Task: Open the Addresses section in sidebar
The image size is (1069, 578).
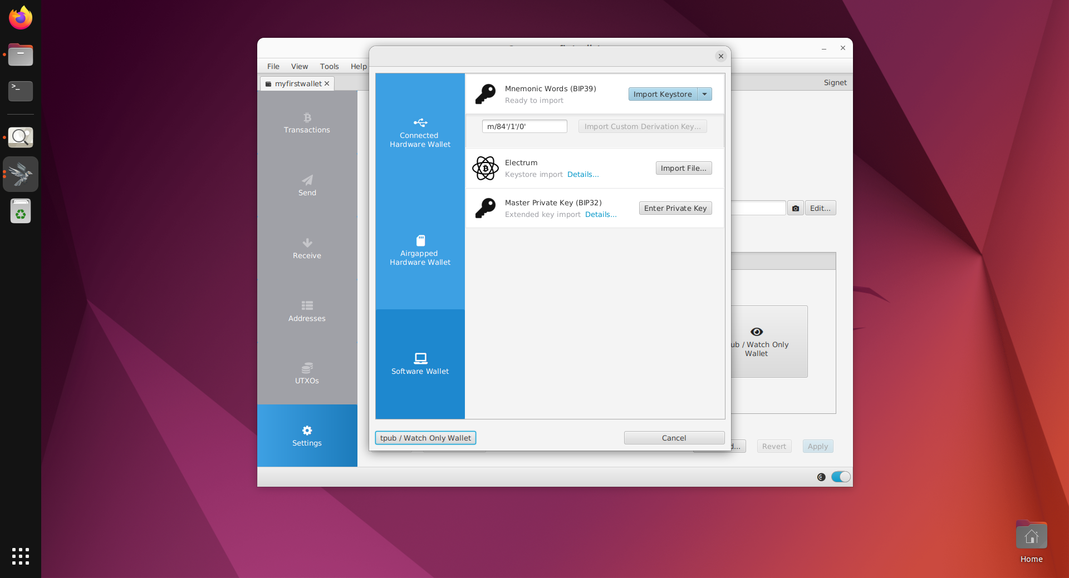Action: pyautogui.click(x=307, y=312)
